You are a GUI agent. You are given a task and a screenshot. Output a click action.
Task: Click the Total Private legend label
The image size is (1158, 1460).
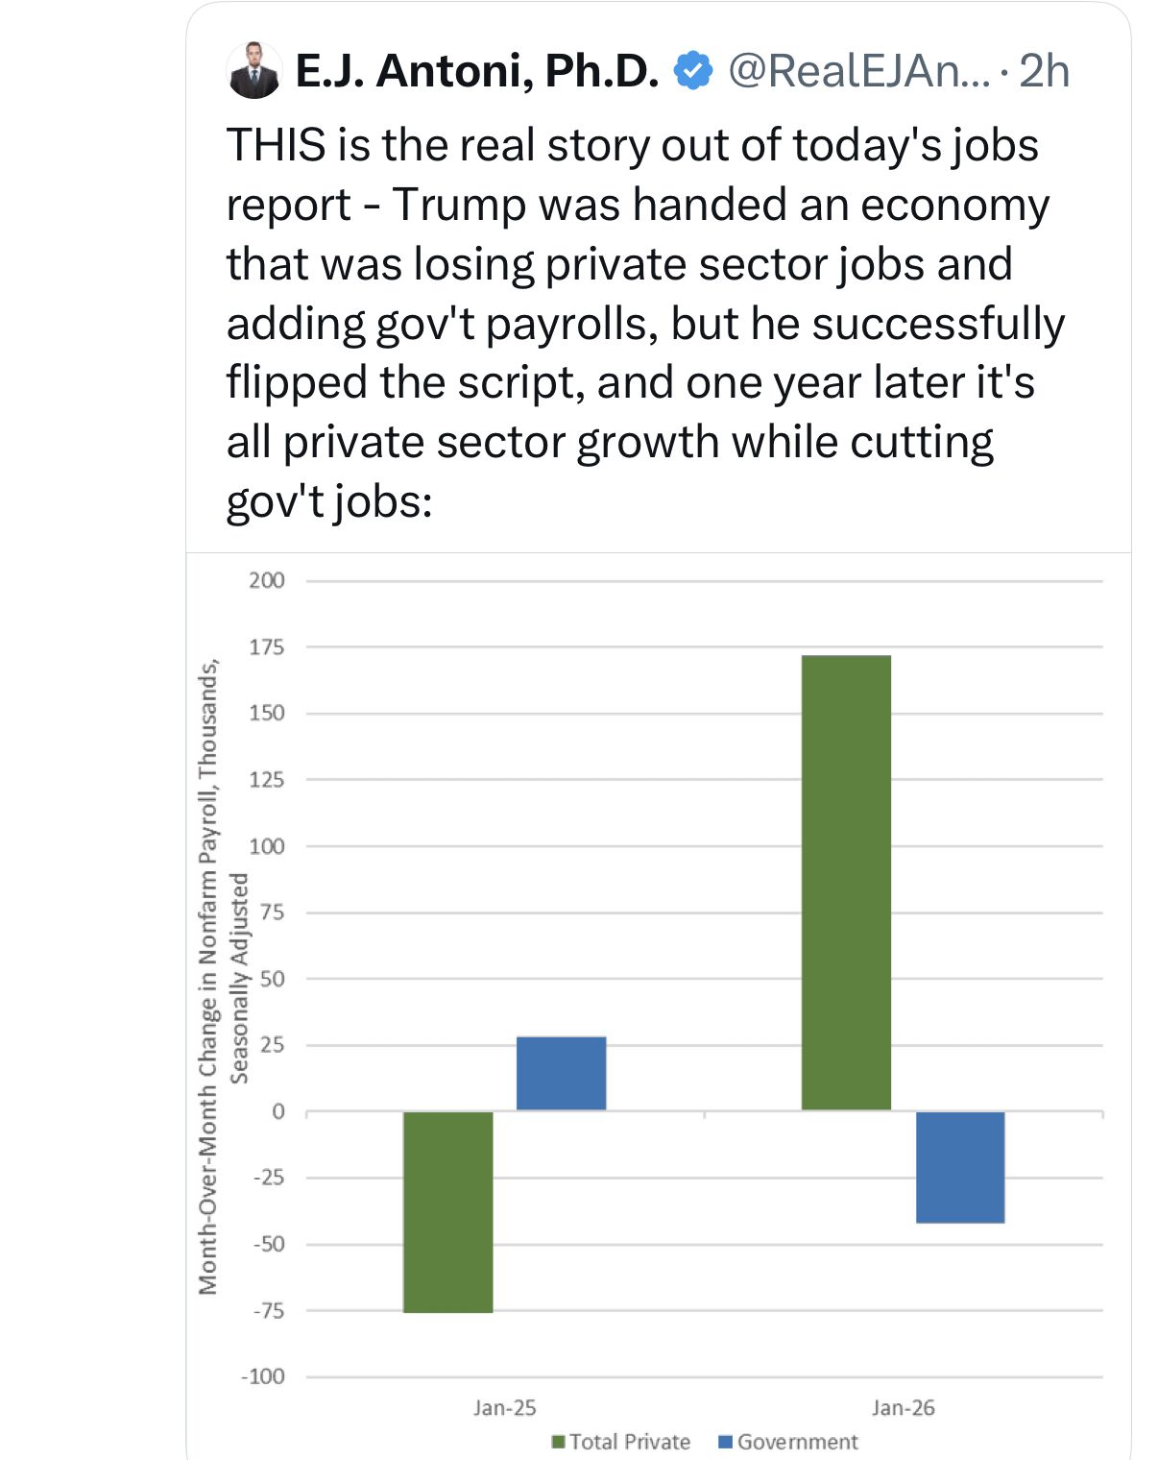pos(630,1442)
